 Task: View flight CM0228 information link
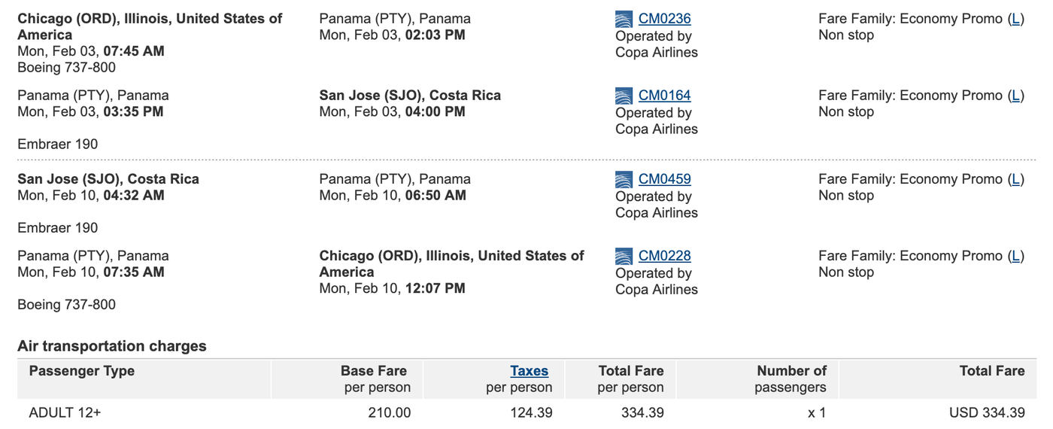[x=664, y=256]
